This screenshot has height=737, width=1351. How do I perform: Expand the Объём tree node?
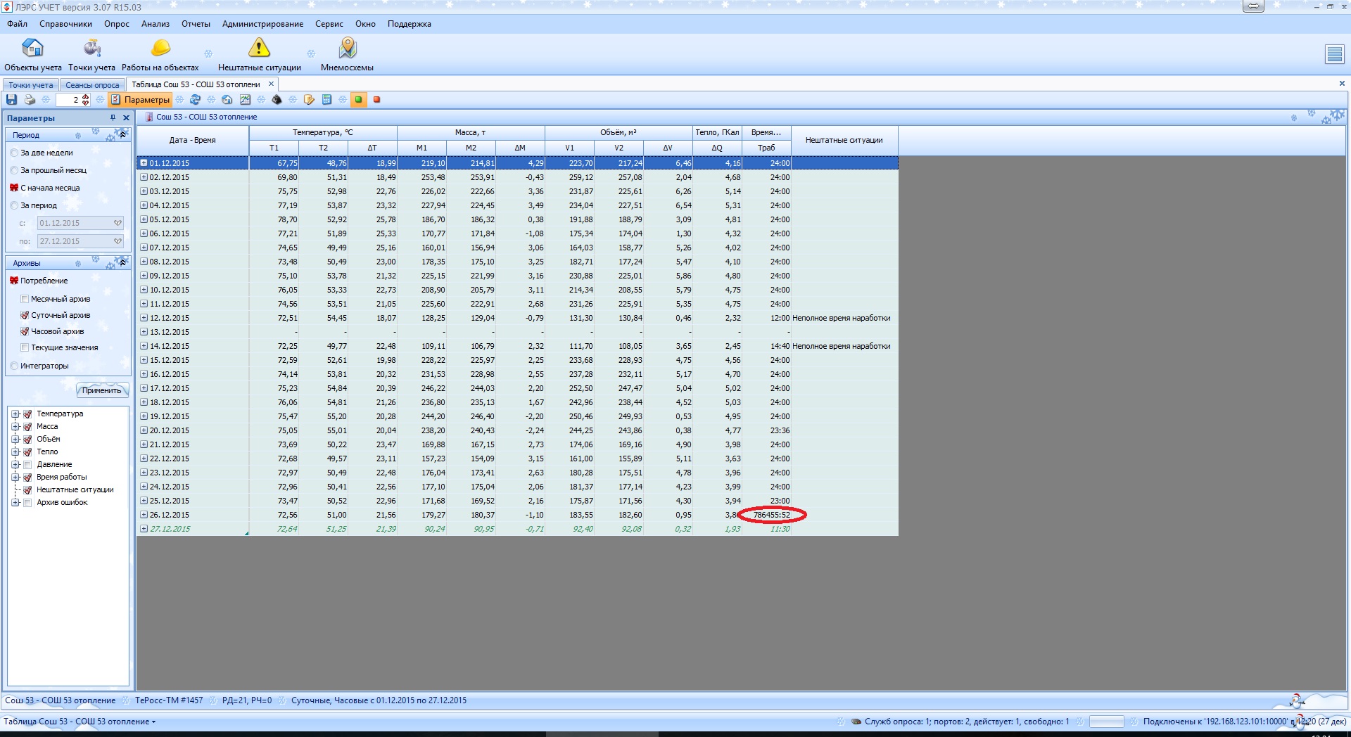point(15,440)
